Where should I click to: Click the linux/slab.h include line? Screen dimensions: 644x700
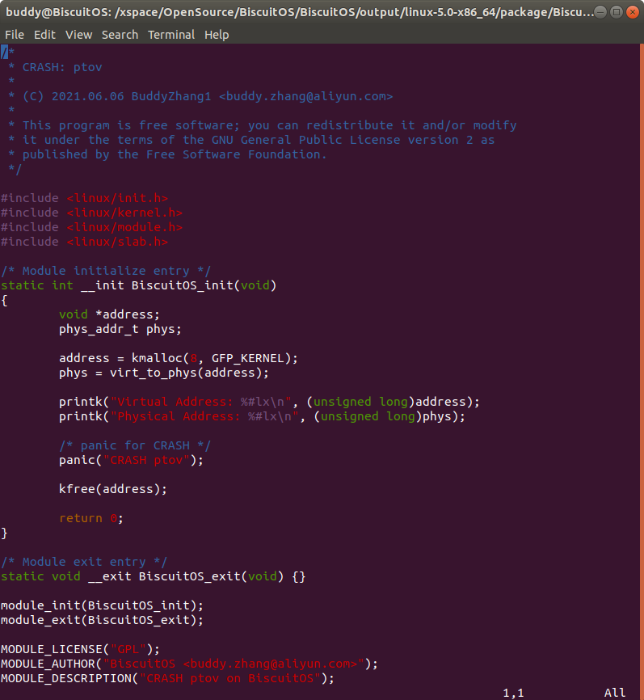85,242
